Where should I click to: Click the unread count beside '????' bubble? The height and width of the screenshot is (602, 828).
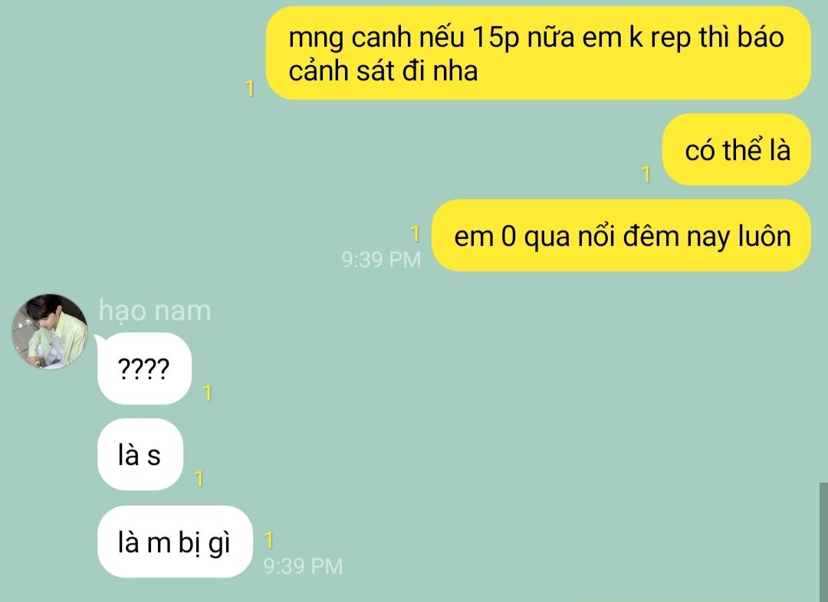(208, 393)
